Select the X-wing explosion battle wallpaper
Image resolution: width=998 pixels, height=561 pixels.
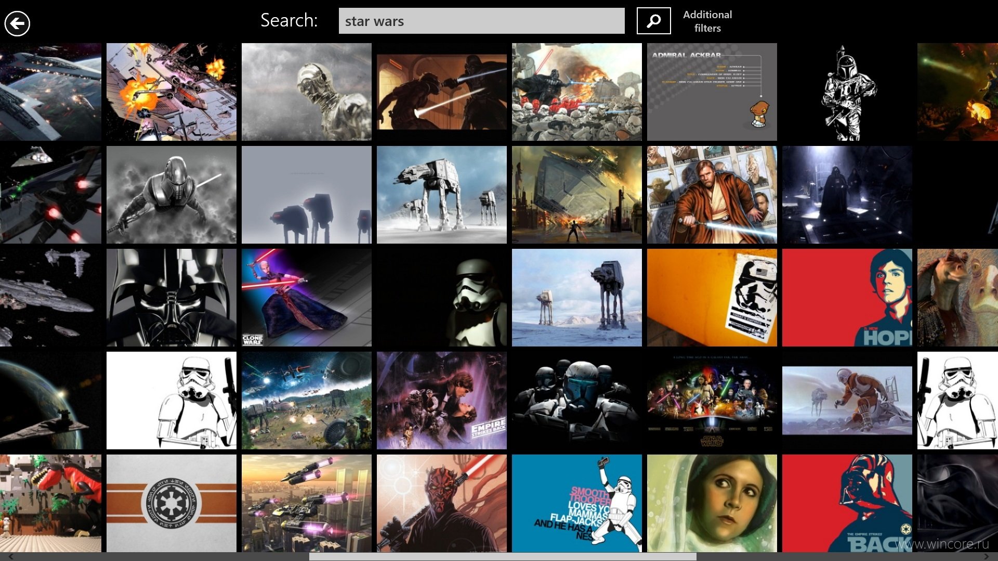171,92
